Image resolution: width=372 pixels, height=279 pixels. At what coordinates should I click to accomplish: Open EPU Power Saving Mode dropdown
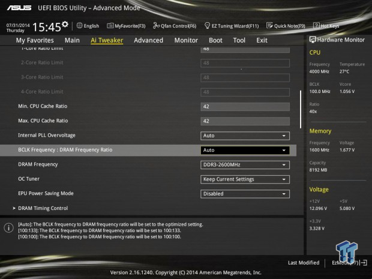pyautogui.click(x=245, y=194)
